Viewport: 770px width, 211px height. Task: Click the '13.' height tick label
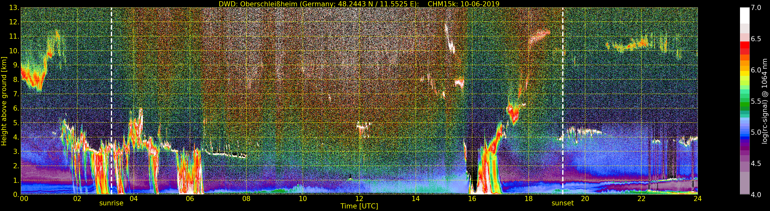(14, 8)
